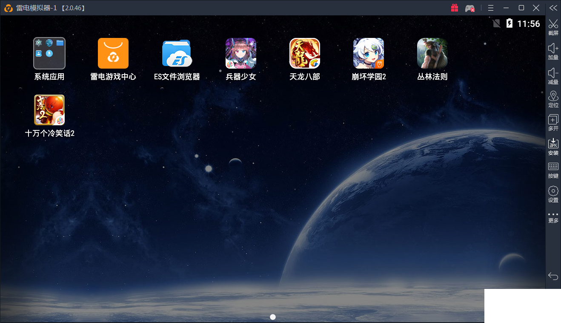Show 更多 more options
561x323 pixels.
coord(553,217)
